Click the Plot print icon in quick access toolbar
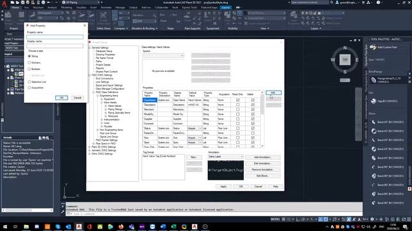This screenshot has width=412, height=231. [43, 3]
